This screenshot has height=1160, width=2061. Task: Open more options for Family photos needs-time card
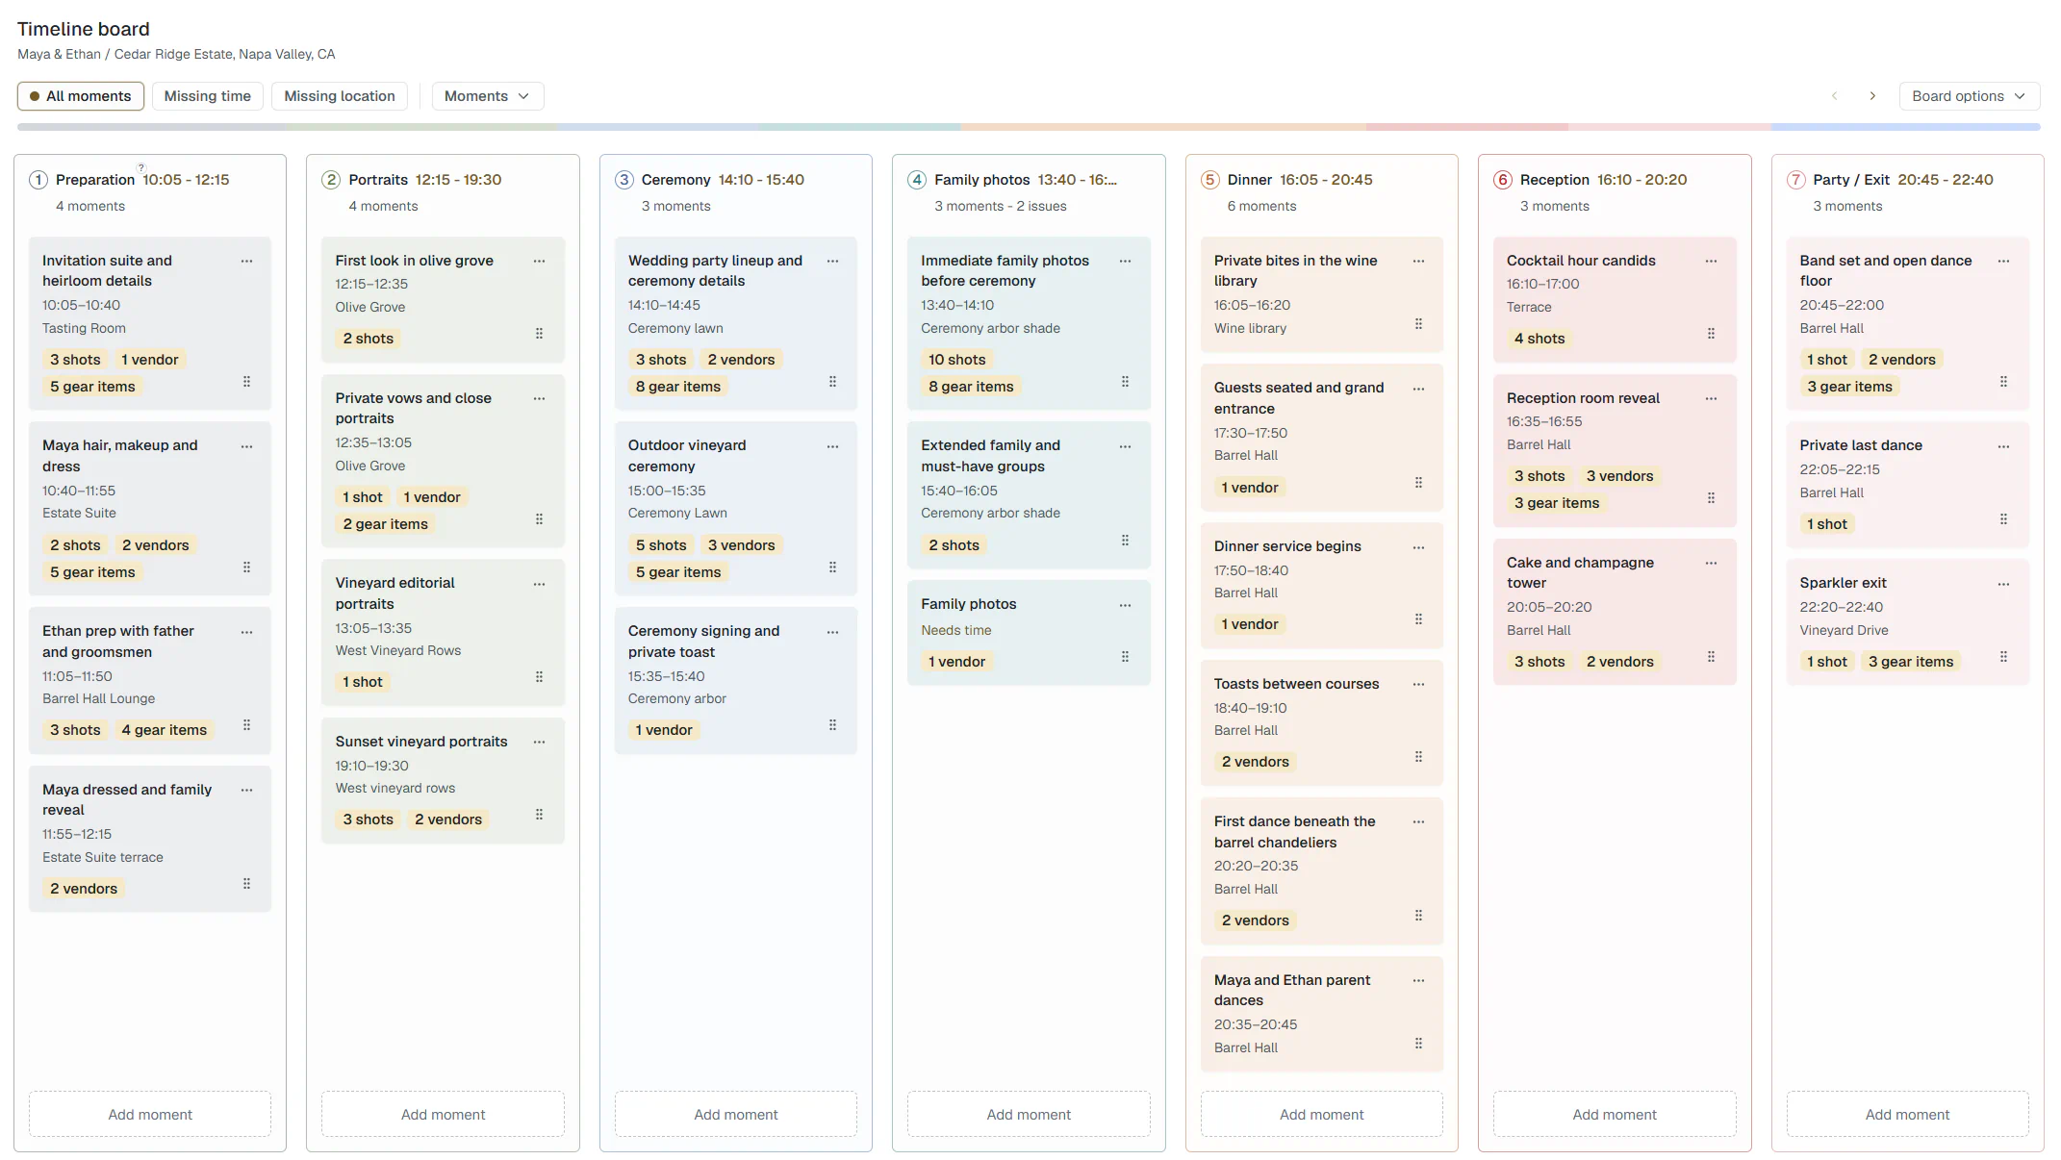tap(1125, 605)
